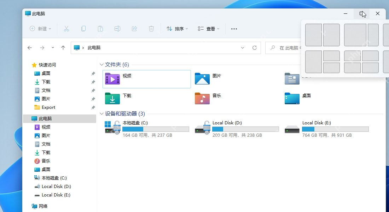Select 网络 in the navigation pane
Image resolution: width=389 pixels, height=212 pixels.
(43, 206)
